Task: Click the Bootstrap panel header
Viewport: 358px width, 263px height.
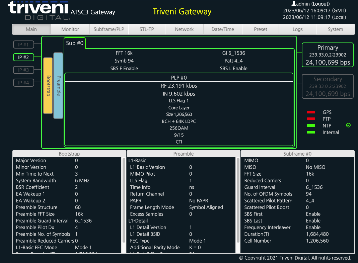Action: tap(69, 154)
